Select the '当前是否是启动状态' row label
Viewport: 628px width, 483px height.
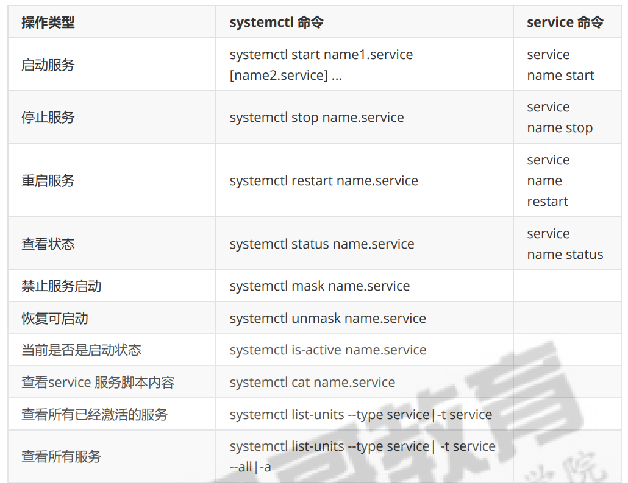point(81,350)
